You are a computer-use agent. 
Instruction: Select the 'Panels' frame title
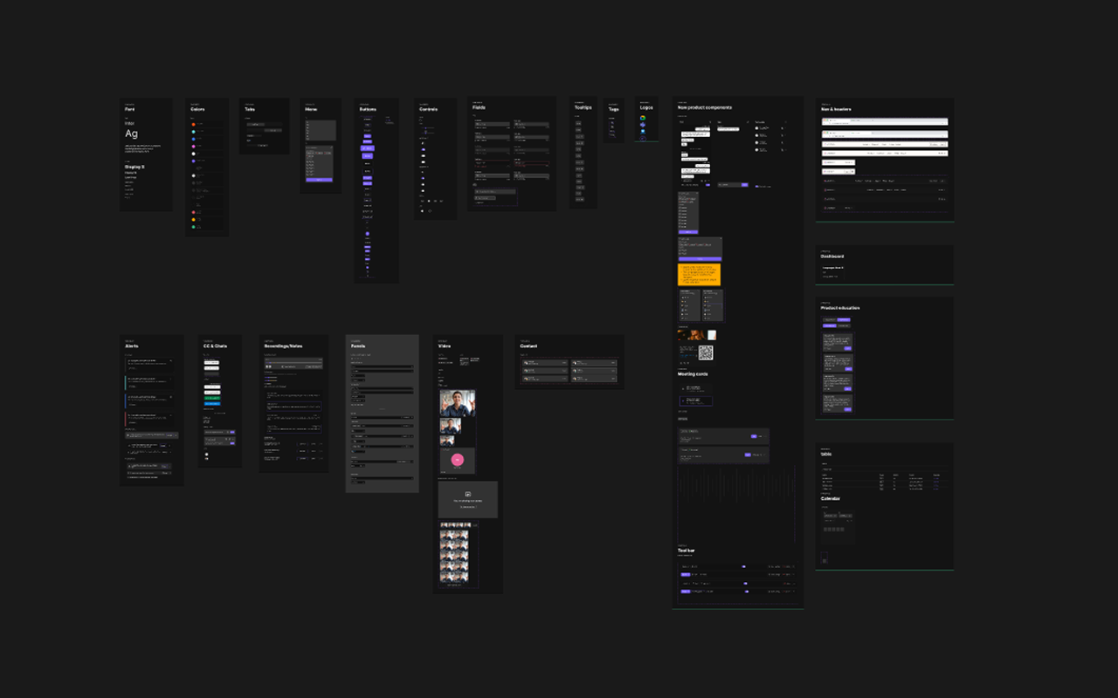click(357, 346)
